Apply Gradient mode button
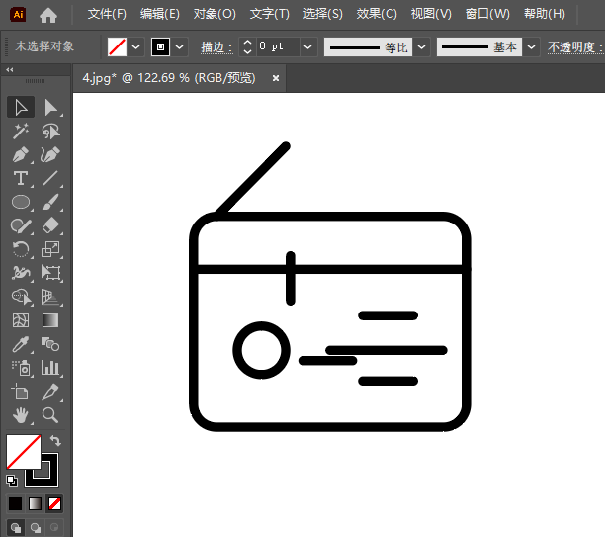This screenshot has height=537, width=605. pos(36,503)
